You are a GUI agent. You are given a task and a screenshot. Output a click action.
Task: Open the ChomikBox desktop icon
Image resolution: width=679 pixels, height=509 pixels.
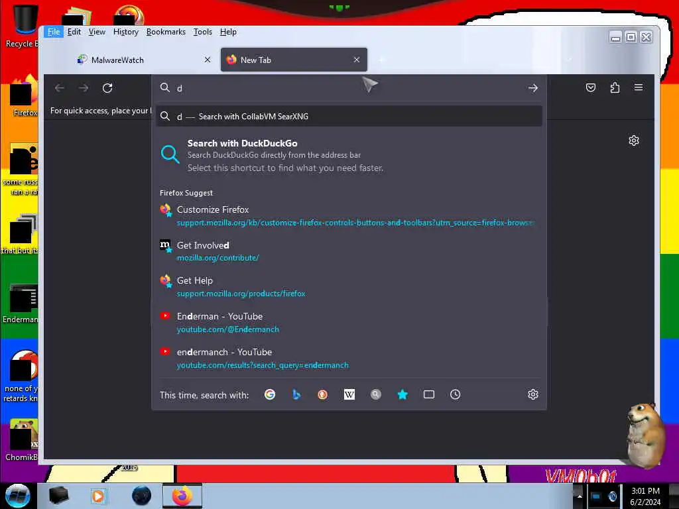22,440
